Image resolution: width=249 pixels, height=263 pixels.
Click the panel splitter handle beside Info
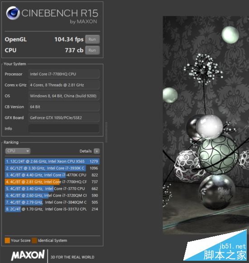click(106, 132)
